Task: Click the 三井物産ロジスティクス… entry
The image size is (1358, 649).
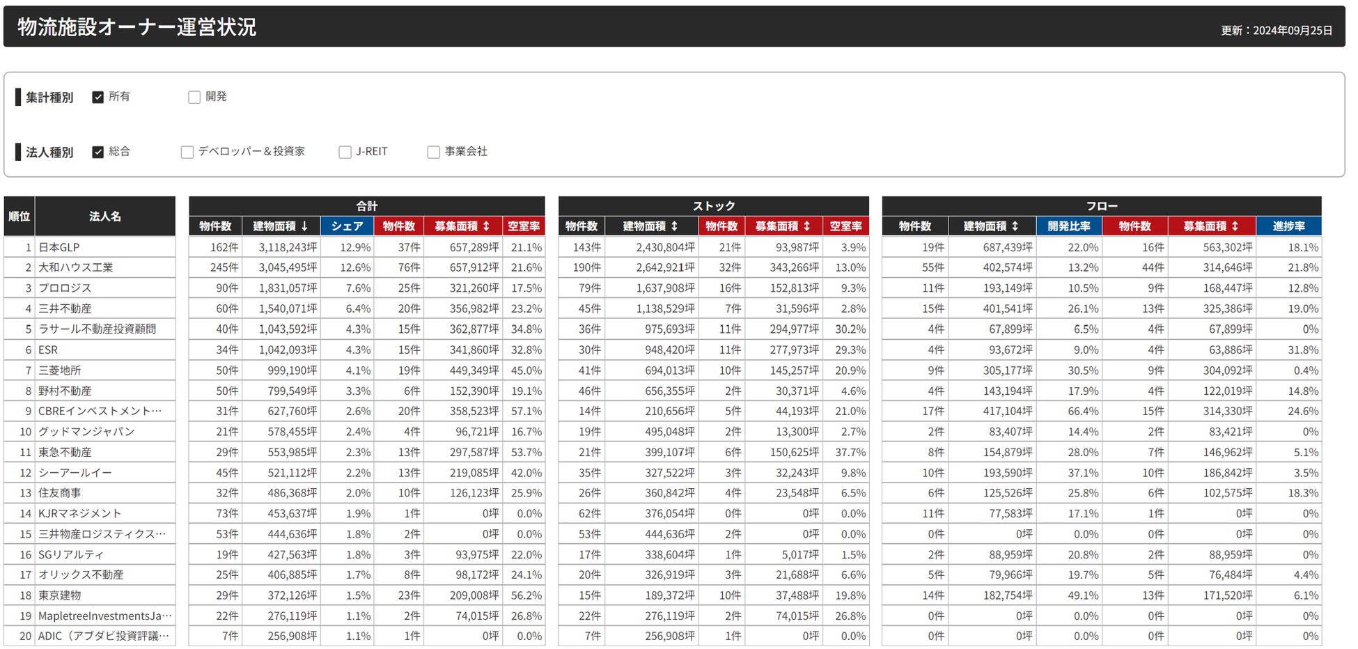Action: click(x=102, y=534)
